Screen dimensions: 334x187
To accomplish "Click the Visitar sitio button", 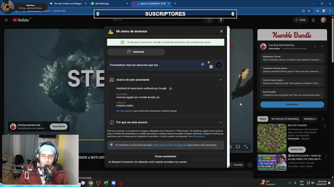I will [297, 149].
